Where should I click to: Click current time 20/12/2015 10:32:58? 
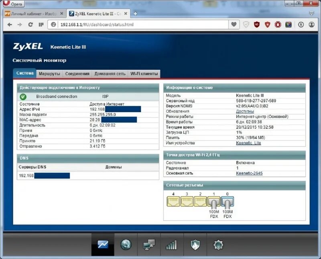[255, 127]
